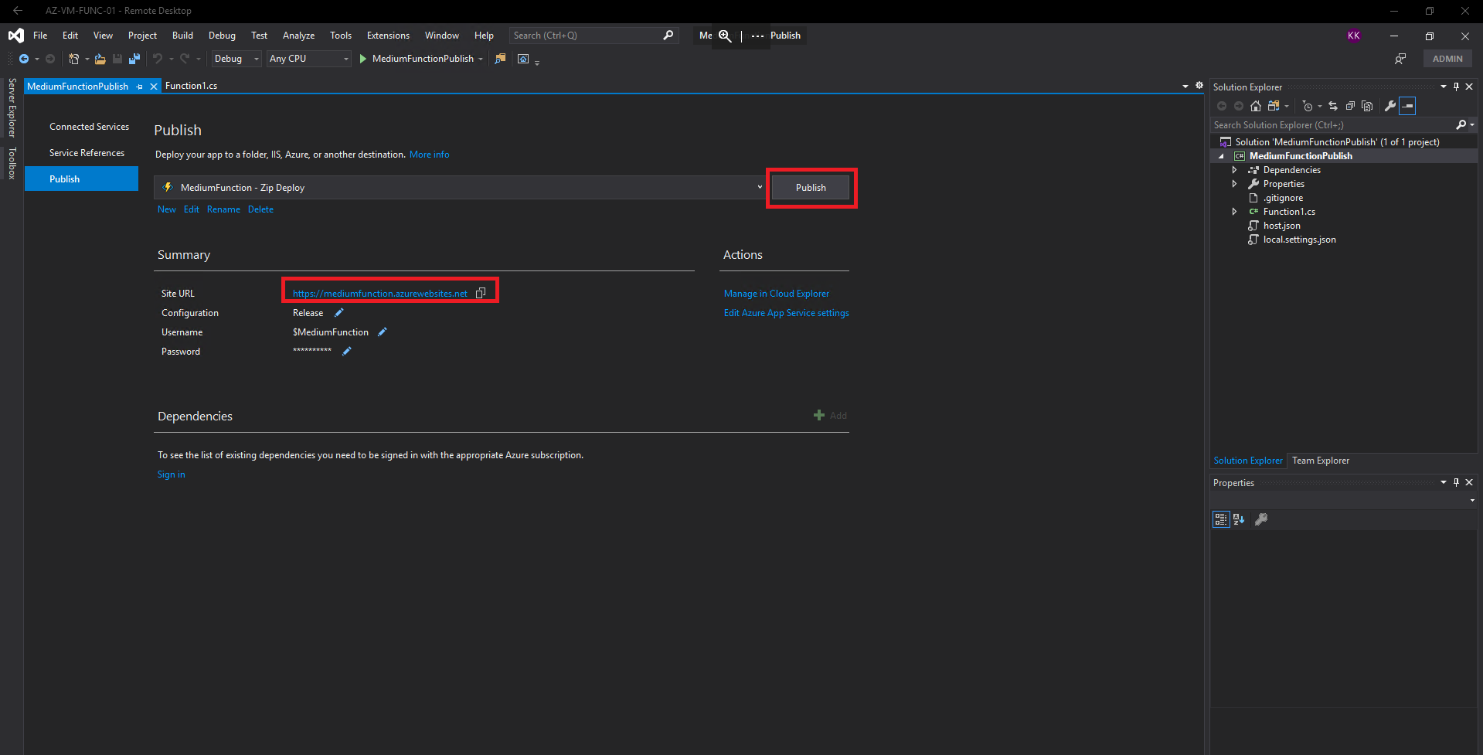Click the copy icon beside the Site URL

click(x=481, y=293)
